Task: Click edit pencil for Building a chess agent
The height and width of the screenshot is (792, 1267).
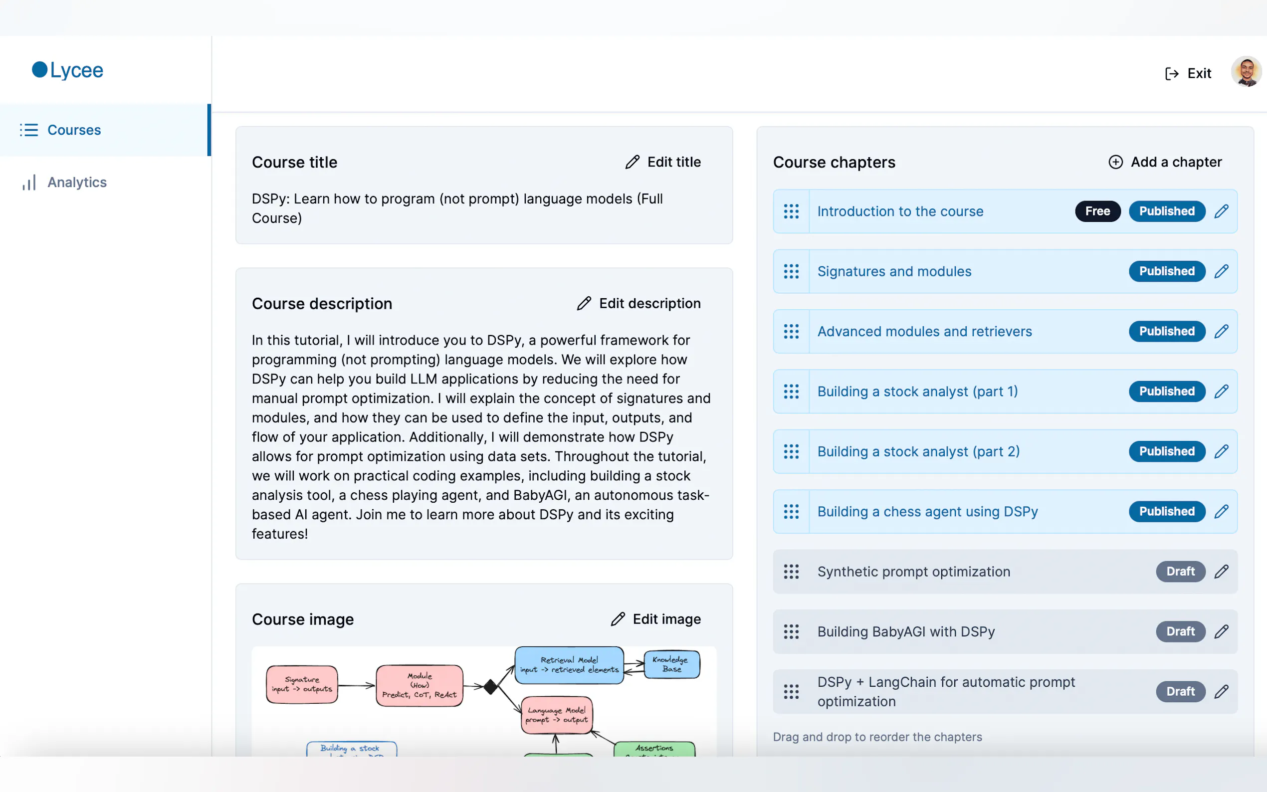Action: tap(1221, 511)
